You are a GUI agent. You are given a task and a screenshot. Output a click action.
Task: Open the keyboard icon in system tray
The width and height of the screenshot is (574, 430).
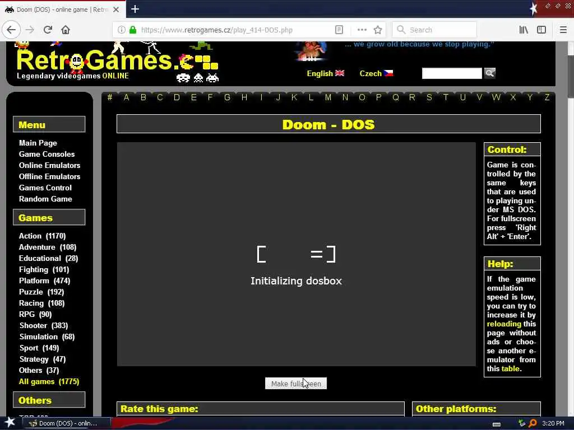coord(497,424)
